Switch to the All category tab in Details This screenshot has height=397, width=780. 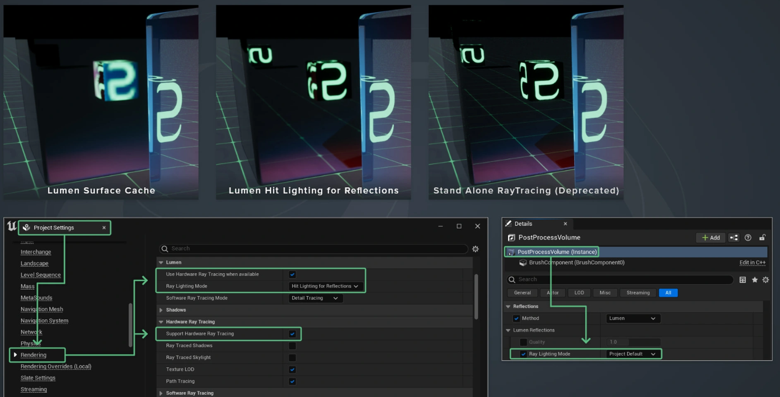668,292
